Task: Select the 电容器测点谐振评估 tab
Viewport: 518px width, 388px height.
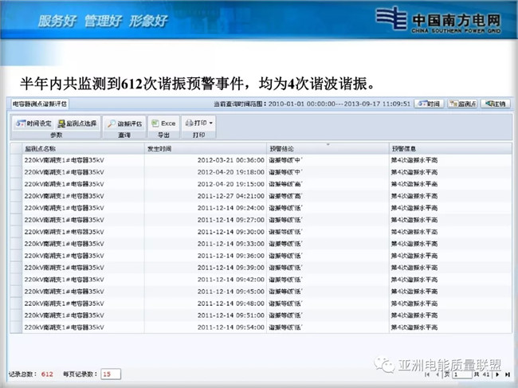Action: coord(39,104)
